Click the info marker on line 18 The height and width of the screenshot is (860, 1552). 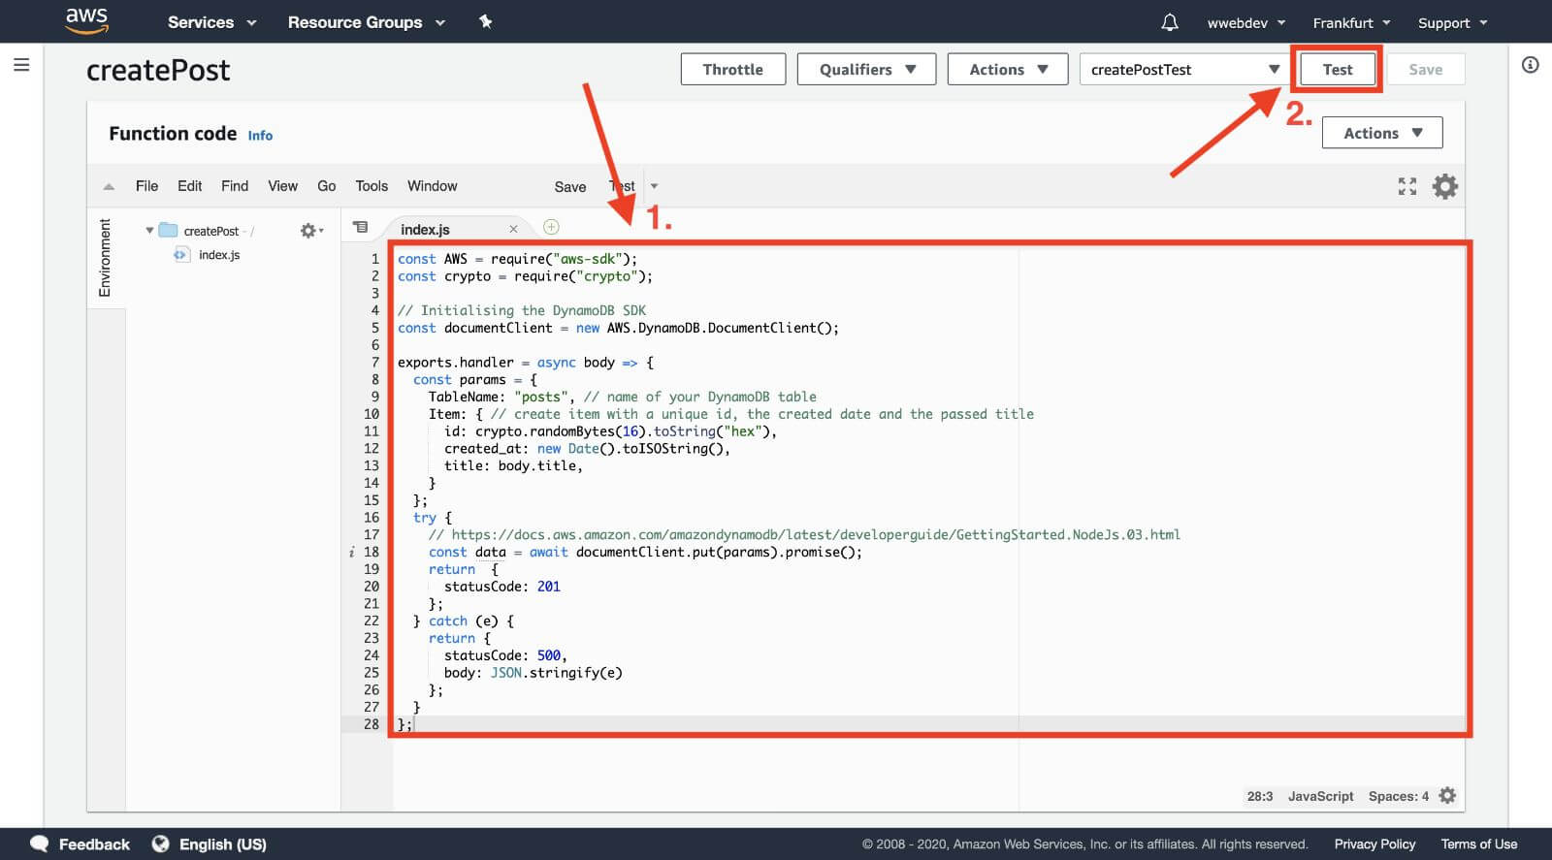pyautogui.click(x=351, y=552)
